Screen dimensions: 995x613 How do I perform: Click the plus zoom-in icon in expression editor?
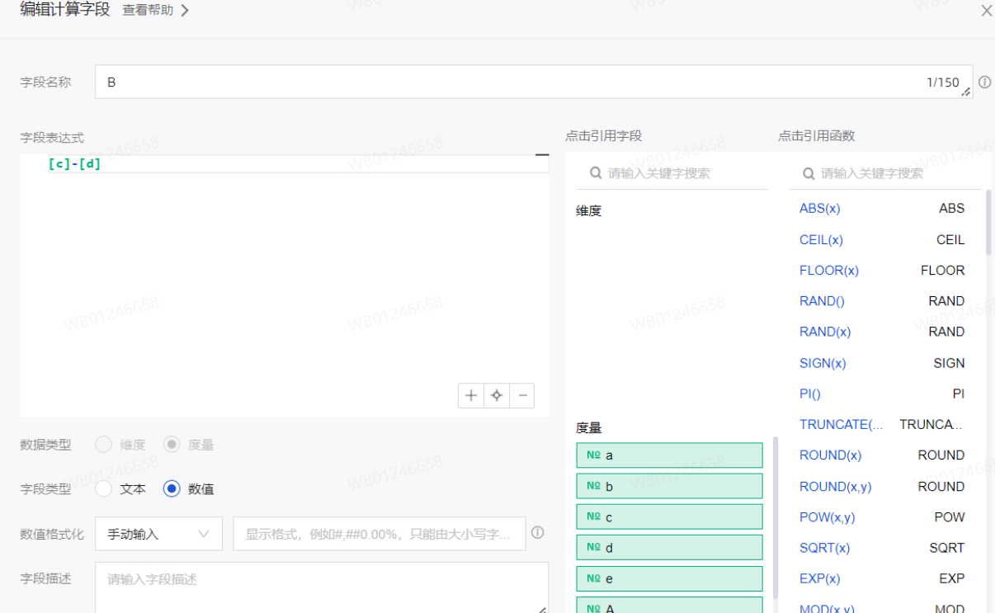point(471,396)
